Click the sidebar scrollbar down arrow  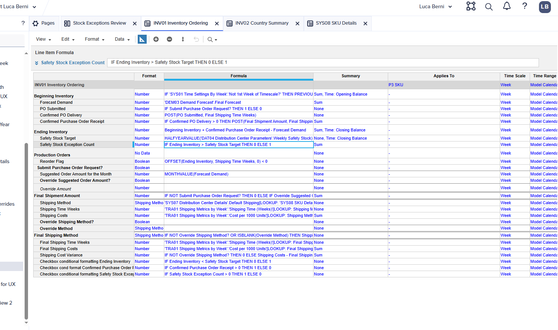click(26, 323)
